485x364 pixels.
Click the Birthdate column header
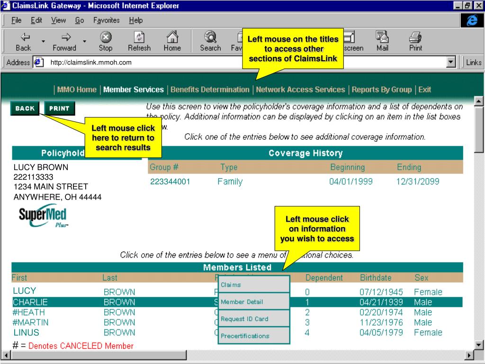click(x=376, y=278)
